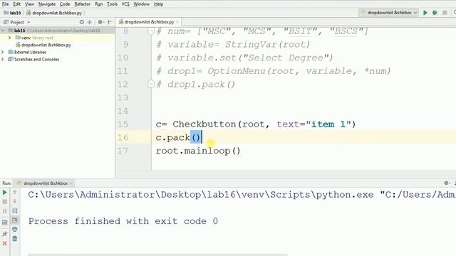This screenshot has width=456, height=256.
Task: Click lab16 breadcrumb in navigation bar
Action: [x=12, y=13]
